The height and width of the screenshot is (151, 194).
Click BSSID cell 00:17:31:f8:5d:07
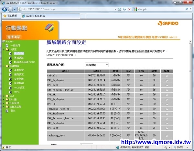[97, 75]
